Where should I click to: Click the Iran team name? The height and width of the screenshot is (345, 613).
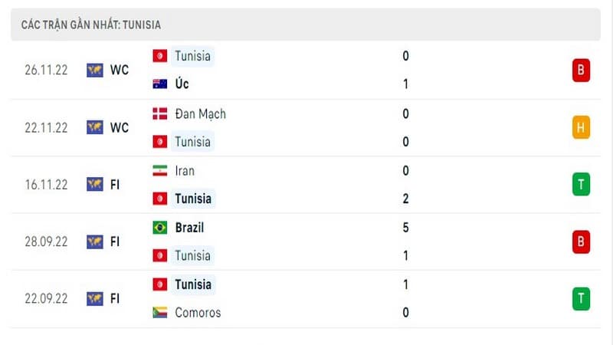point(185,171)
